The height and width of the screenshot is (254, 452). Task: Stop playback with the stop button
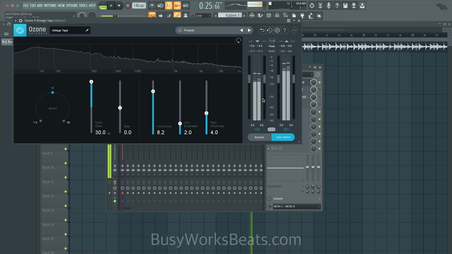coord(119,6)
